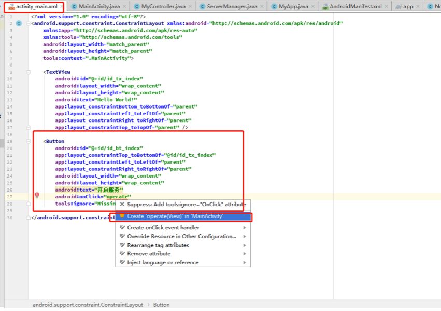Choose Inject language or reference
Viewport: 441px width, 311px height.
(183, 263)
